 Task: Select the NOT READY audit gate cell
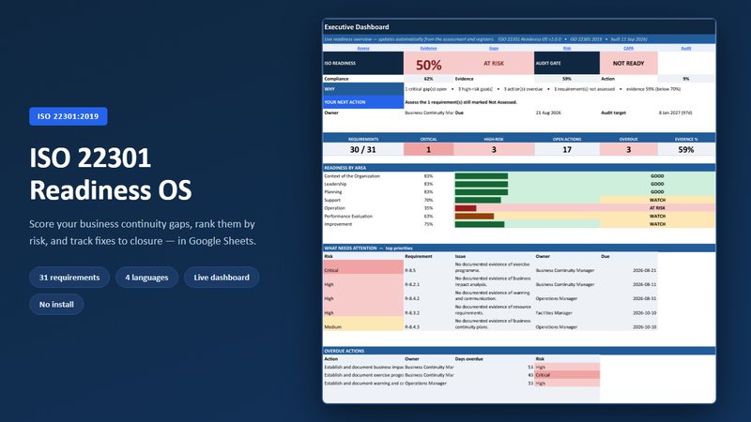tap(628, 63)
